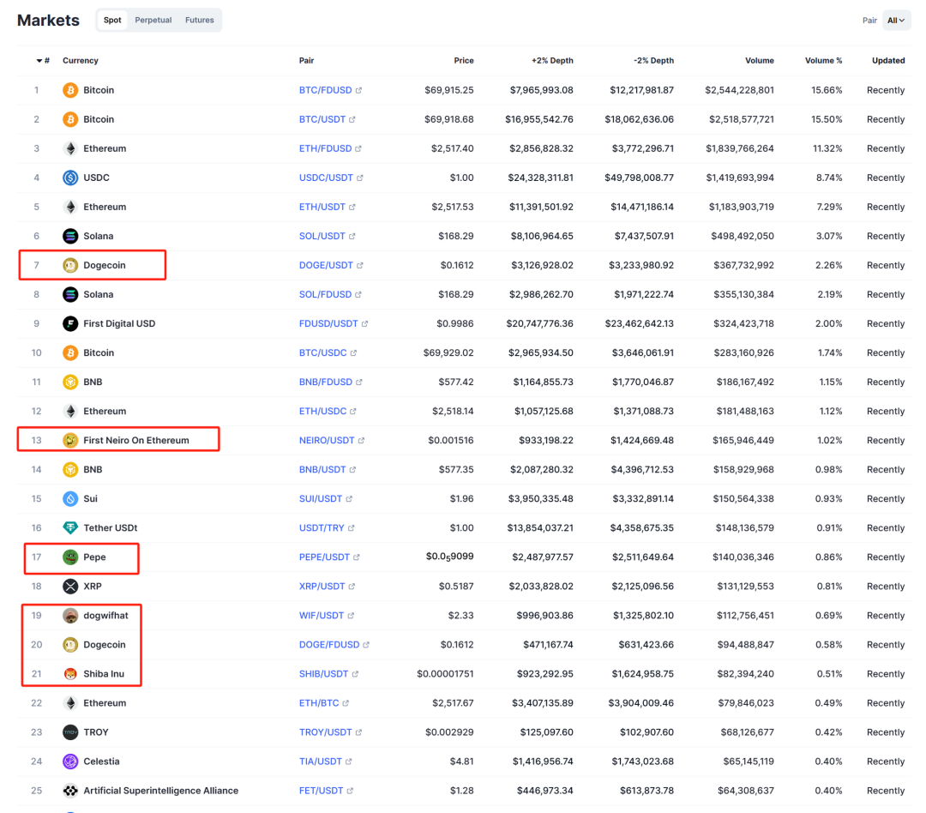926x813 pixels.
Task: Click the Sui coin icon in row 15
Action: [69, 498]
